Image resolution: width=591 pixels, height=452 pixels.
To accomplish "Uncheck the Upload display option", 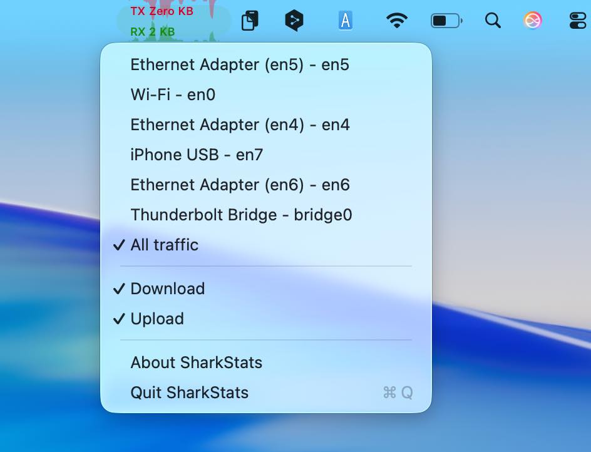I will tap(265, 319).
